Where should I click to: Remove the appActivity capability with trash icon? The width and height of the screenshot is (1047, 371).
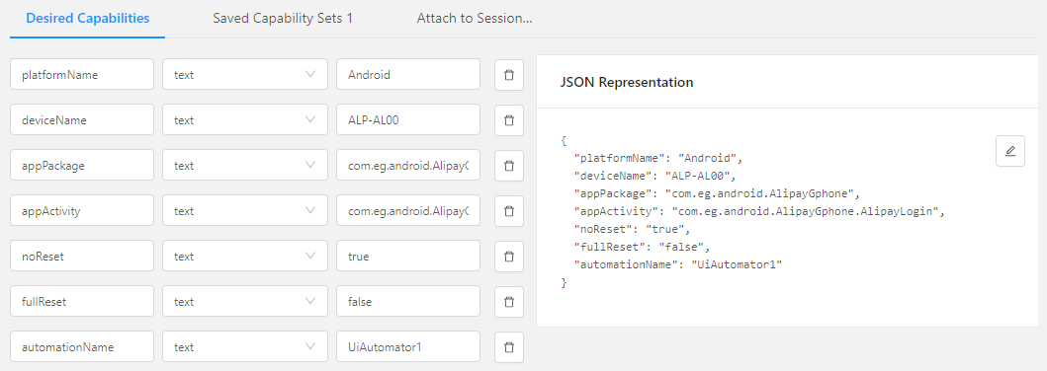[x=509, y=210]
